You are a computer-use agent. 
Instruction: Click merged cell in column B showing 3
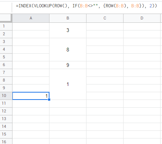coord(68,30)
